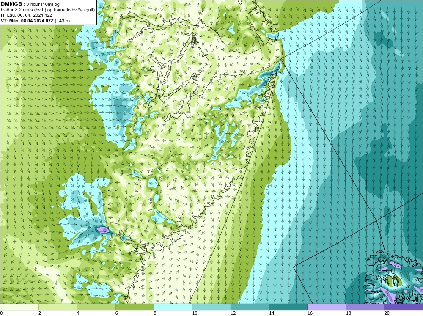Click the deep purple above-20 m/s legend swatch
This screenshot has height=316, width=423.
pyautogui.click(x=404, y=307)
